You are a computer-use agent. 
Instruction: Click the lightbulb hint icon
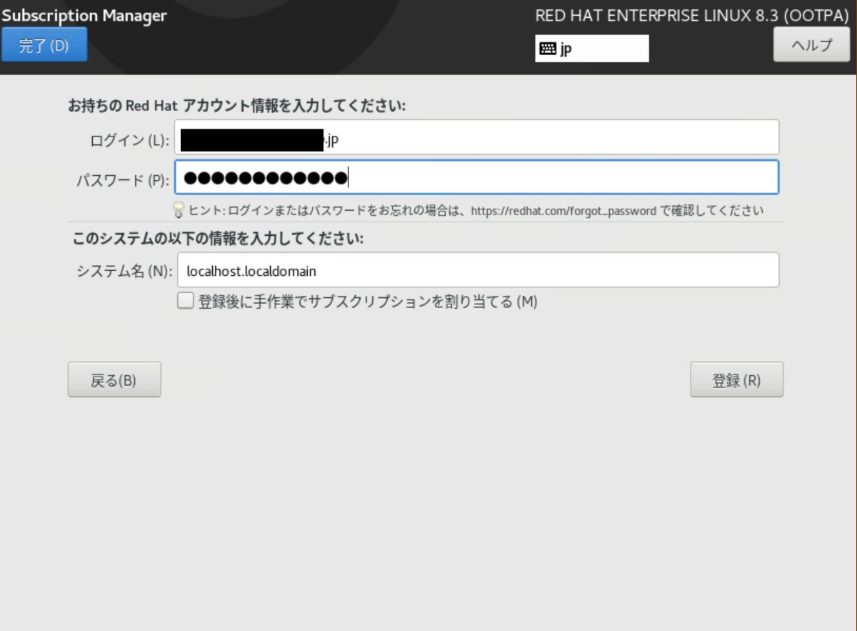click(x=179, y=210)
